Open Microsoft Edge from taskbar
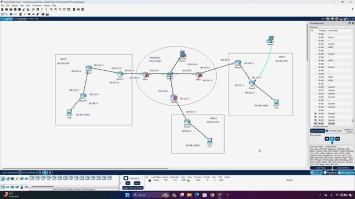Viewport: 355px width, 199px height. [x=197, y=195]
